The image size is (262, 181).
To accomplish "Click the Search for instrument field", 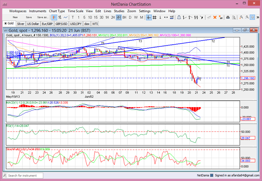I will [23, 176].
